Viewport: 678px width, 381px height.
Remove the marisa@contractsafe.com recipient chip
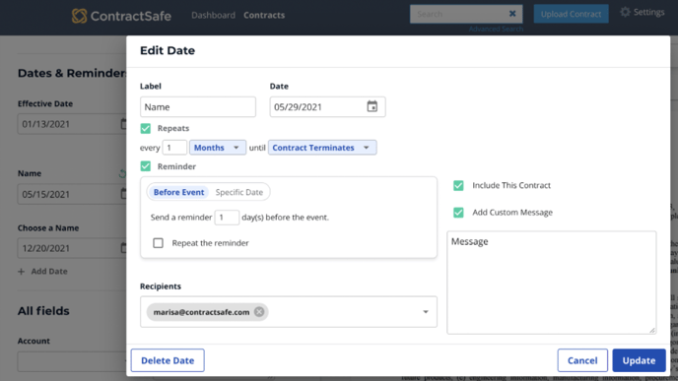point(259,312)
